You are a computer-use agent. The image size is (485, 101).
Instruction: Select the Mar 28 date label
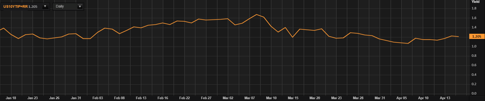click(x=358, y=98)
